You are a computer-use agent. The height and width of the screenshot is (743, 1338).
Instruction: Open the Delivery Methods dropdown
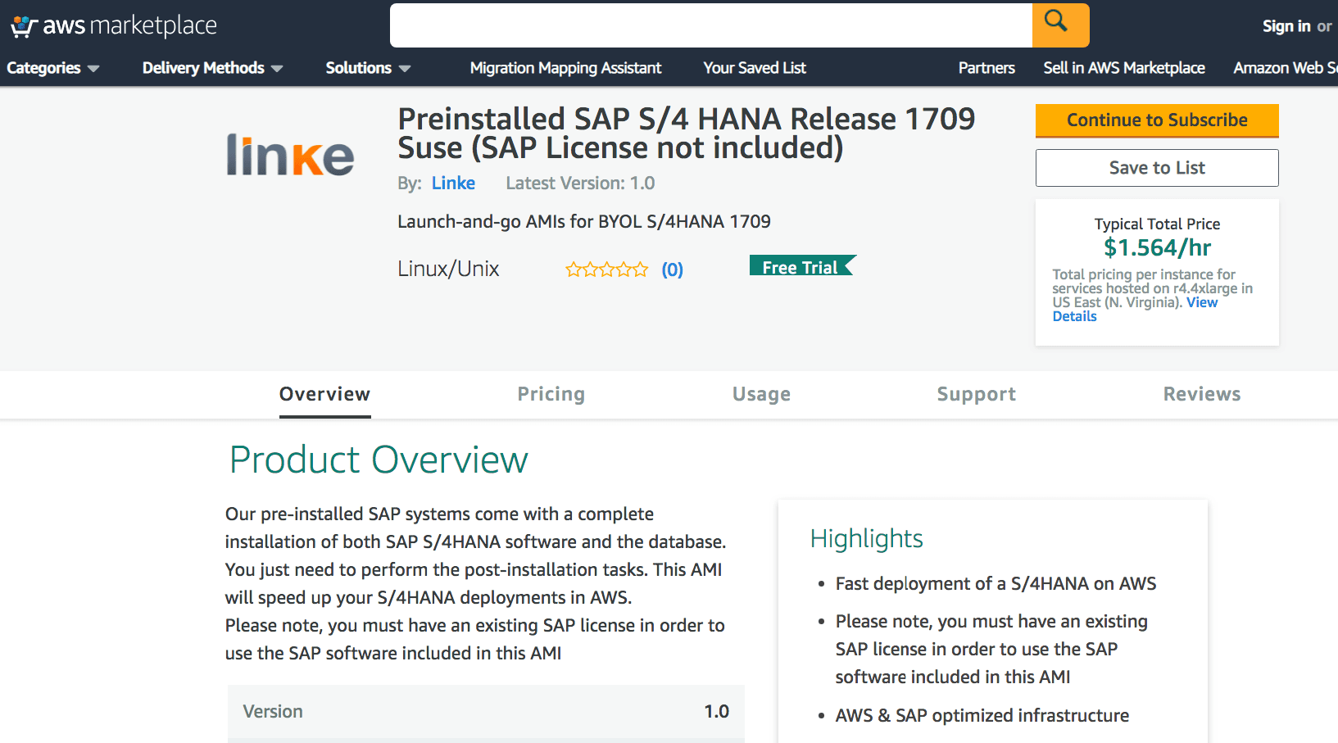tap(212, 68)
